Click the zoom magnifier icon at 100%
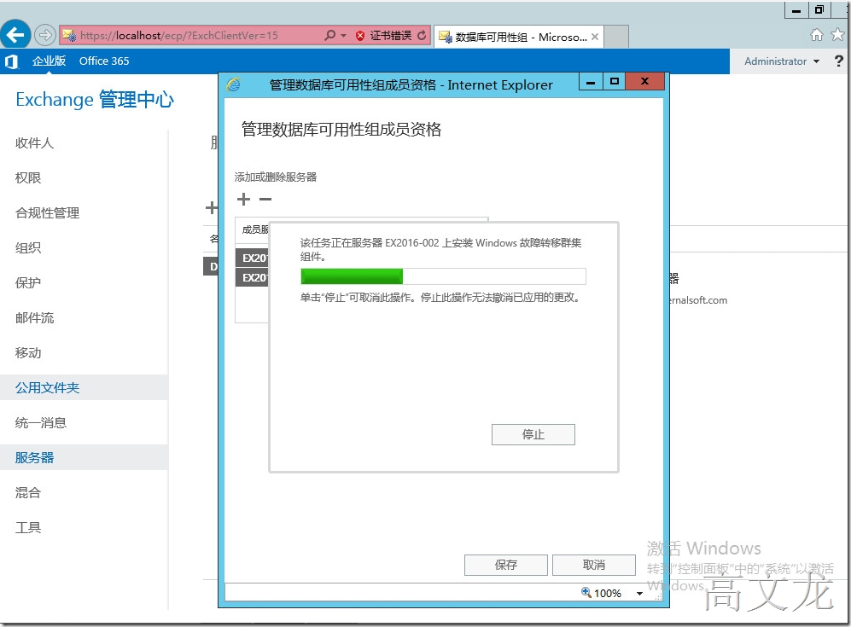851x627 pixels. click(586, 592)
